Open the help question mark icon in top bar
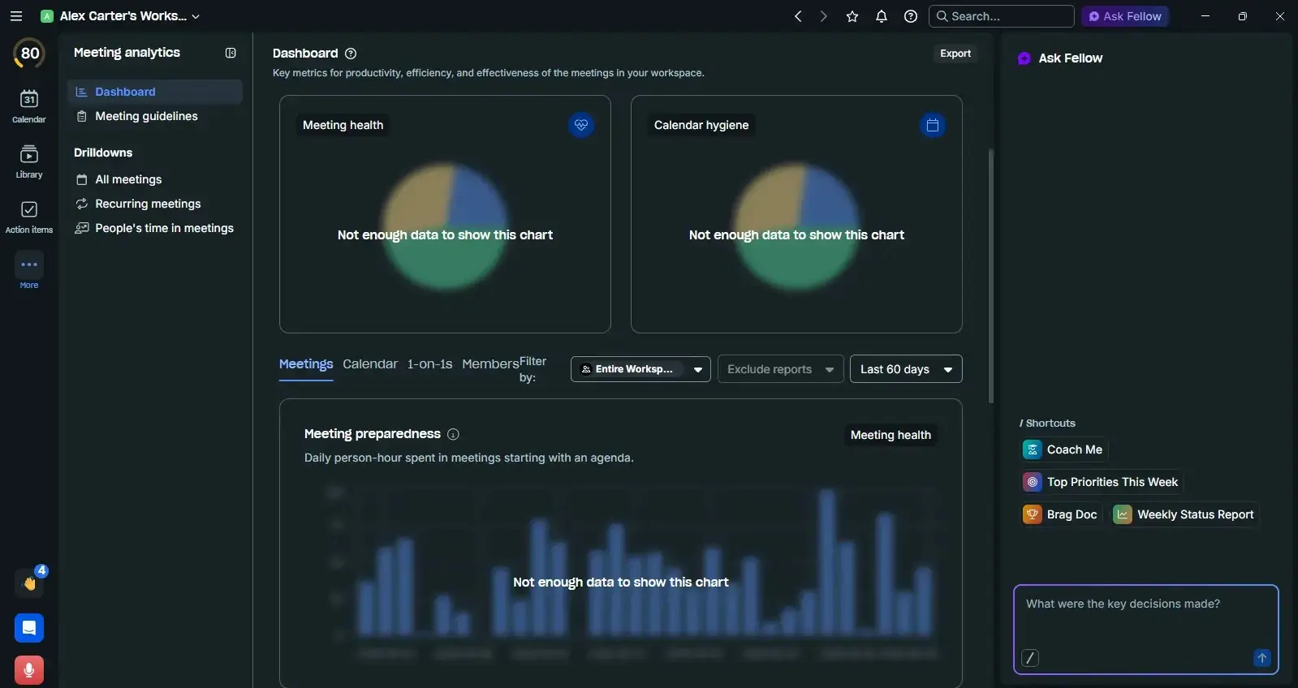The width and height of the screenshot is (1298, 688). [911, 16]
